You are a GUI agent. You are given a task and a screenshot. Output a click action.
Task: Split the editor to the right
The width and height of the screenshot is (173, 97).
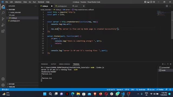click(x=167, y=6)
